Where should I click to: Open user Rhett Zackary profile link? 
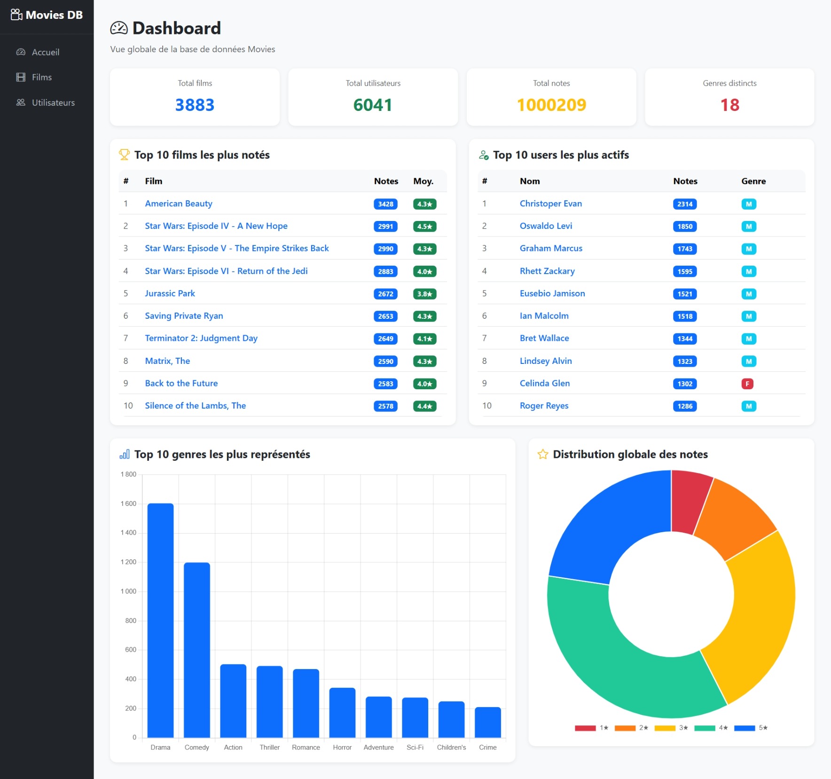(x=547, y=271)
